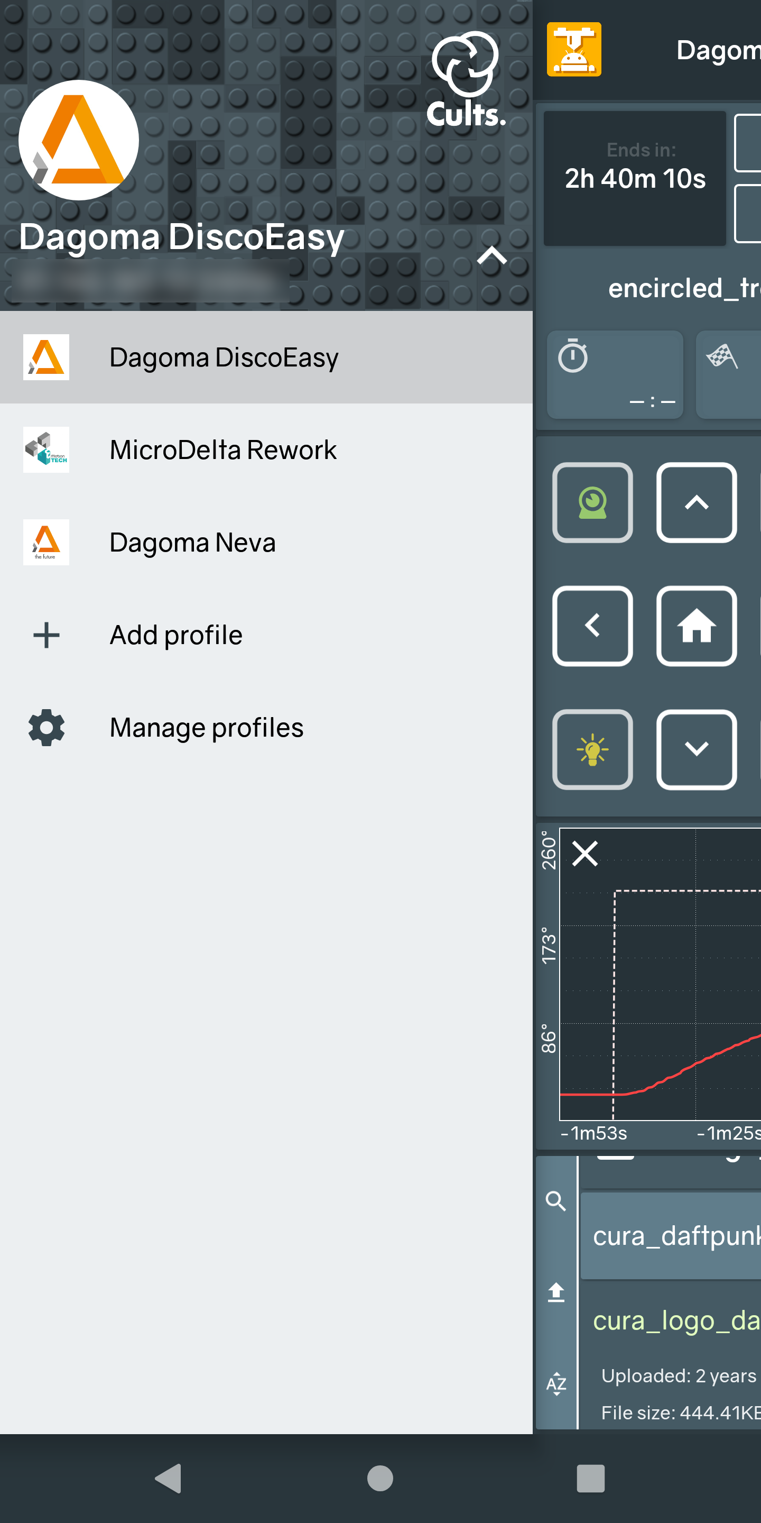Upload a file with the upload icon
761x1523 pixels.
555,1292
